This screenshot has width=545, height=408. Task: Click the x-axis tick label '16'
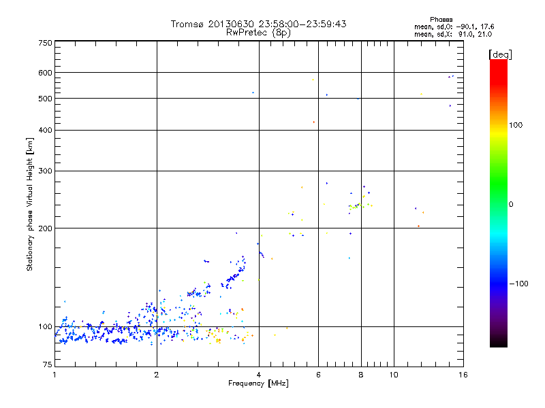pos(463,375)
